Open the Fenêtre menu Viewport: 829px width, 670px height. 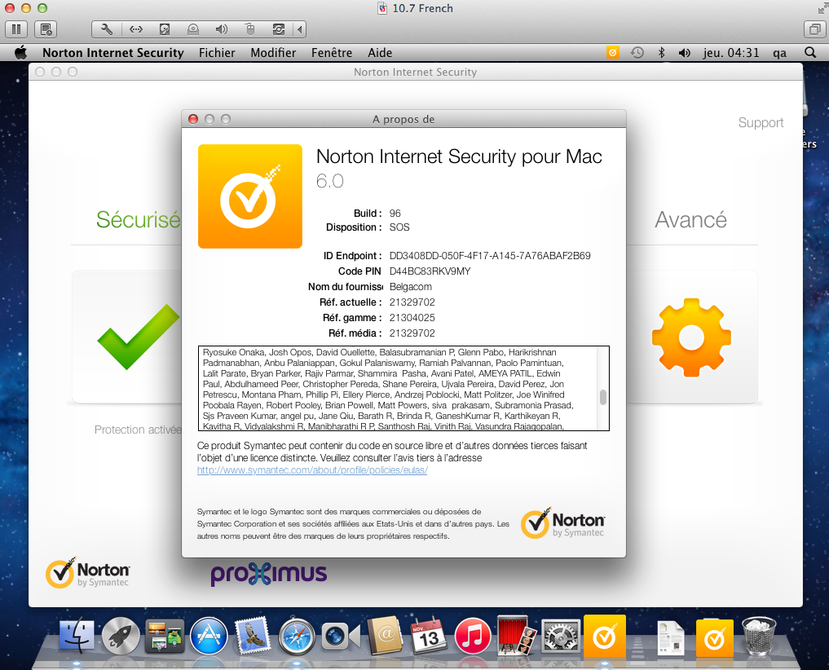[332, 52]
